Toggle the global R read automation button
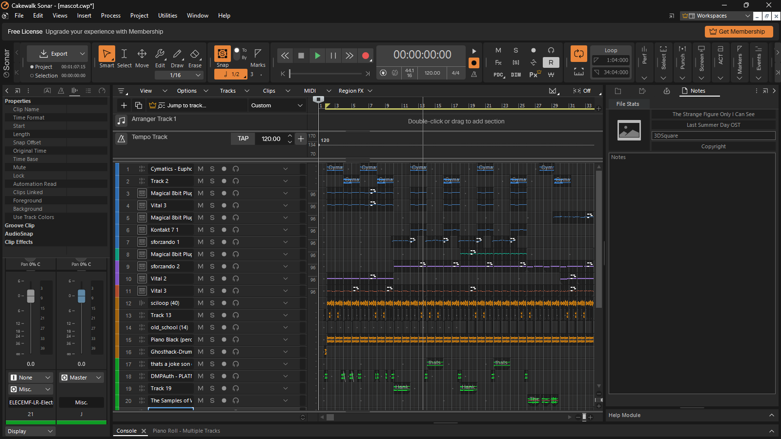Screen dimensions: 781x439 point(551,62)
